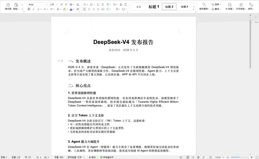Open spell check 拼写检查 status menu

pyautogui.click(x=76, y=157)
